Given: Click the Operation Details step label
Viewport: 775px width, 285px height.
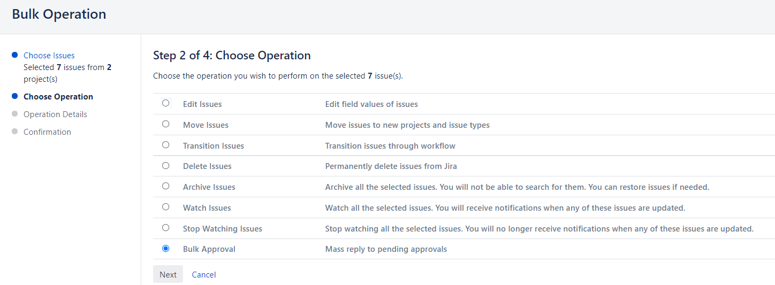Looking at the screenshot, I should pyautogui.click(x=55, y=114).
